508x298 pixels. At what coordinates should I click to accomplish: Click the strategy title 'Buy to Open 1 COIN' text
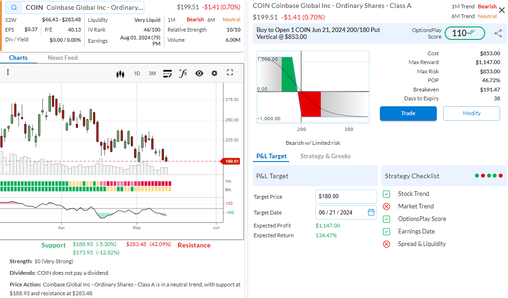[318, 33]
